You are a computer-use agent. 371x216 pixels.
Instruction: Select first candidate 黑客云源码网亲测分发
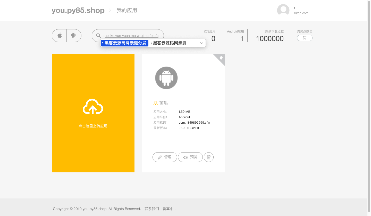click(125, 43)
